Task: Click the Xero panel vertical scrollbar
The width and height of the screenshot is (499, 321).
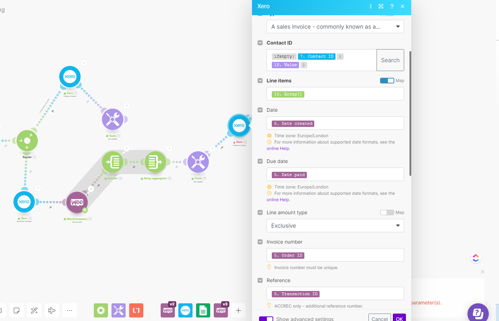Action: 410,113
